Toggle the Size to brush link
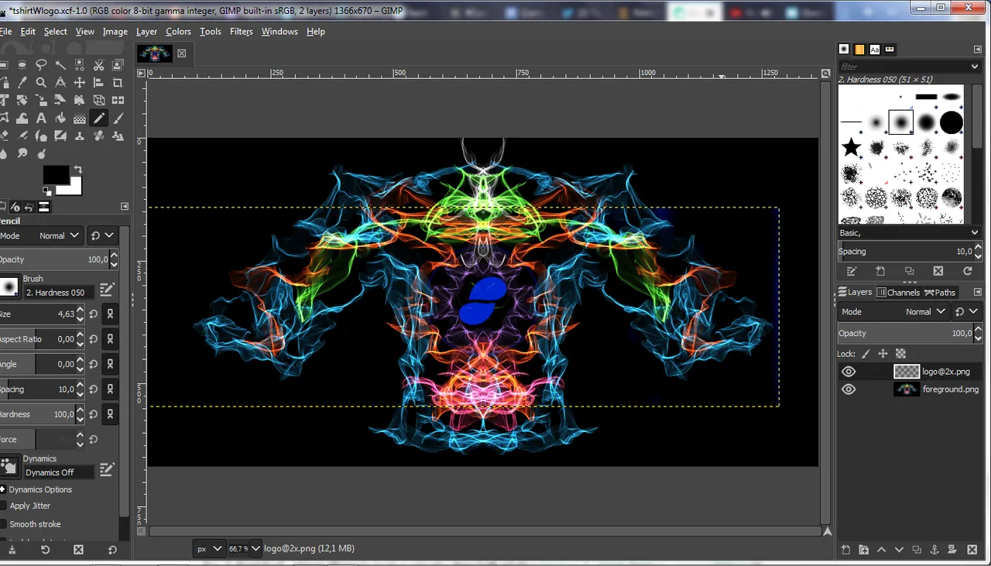Image resolution: width=991 pixels, height=566 pixels. click(110, 314)
